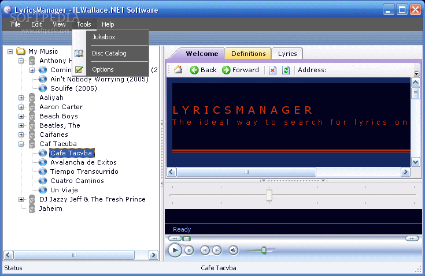
Task: Start playback with the Play button
Action: coord(175,250)
